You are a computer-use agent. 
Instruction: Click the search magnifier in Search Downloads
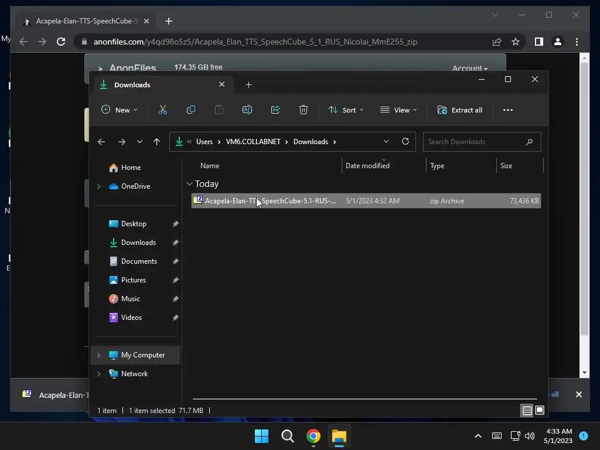click(x=530, y=142)
